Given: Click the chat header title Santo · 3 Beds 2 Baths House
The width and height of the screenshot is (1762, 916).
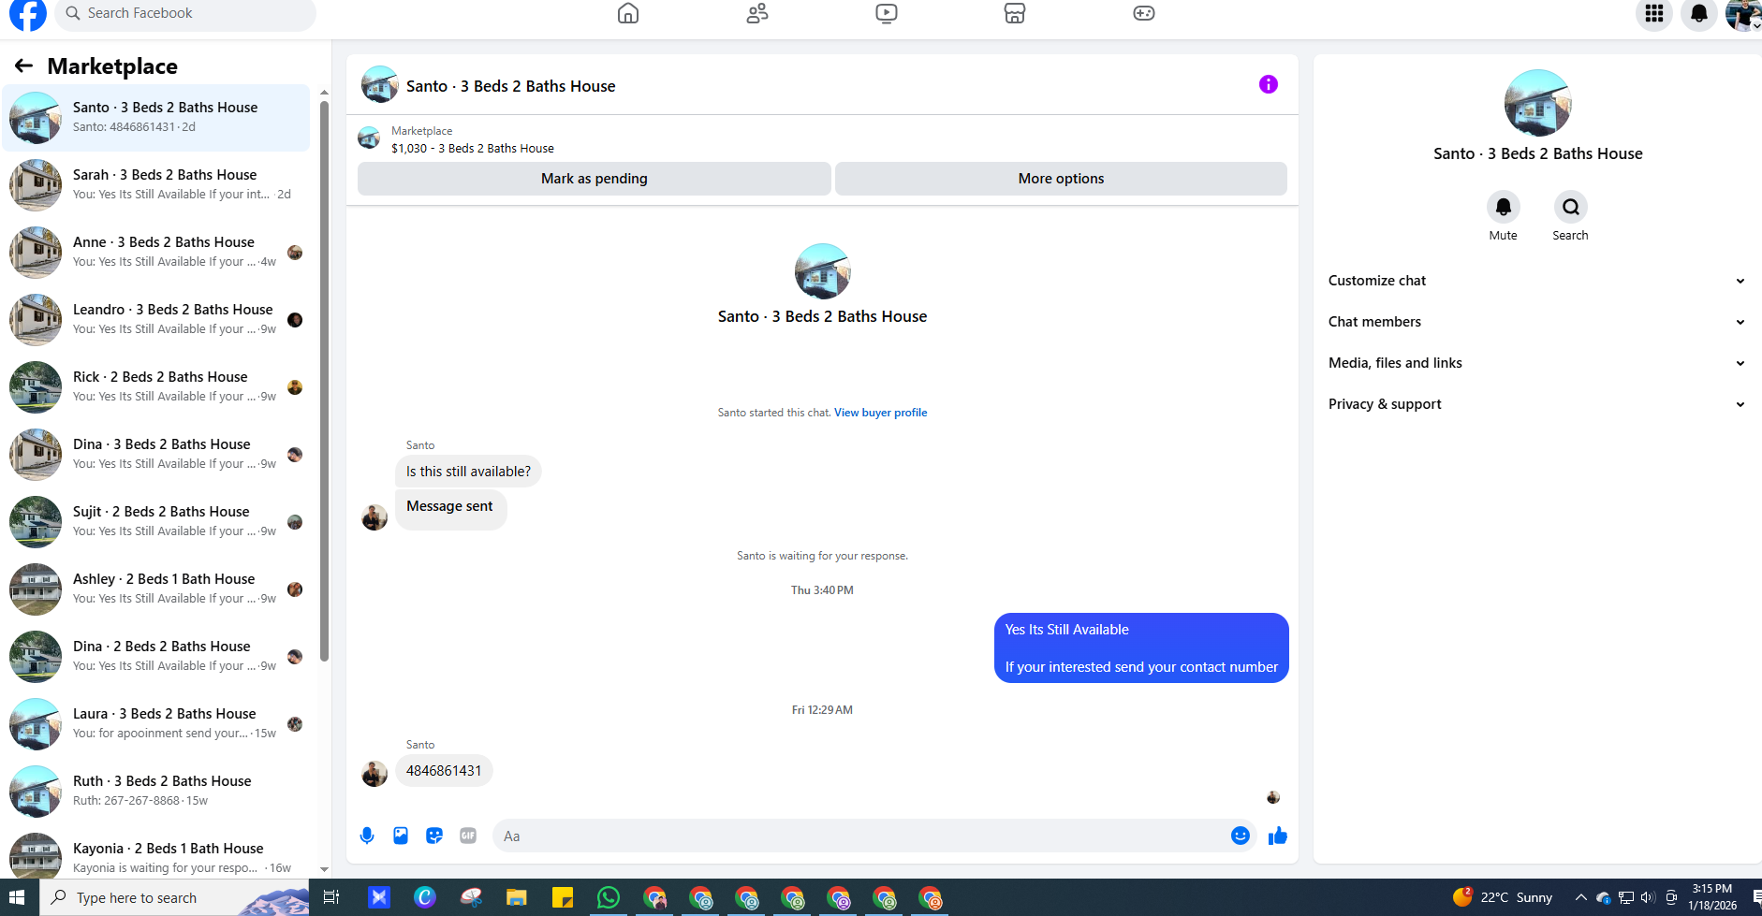Looking at the screenshot, I should (510, 86).
